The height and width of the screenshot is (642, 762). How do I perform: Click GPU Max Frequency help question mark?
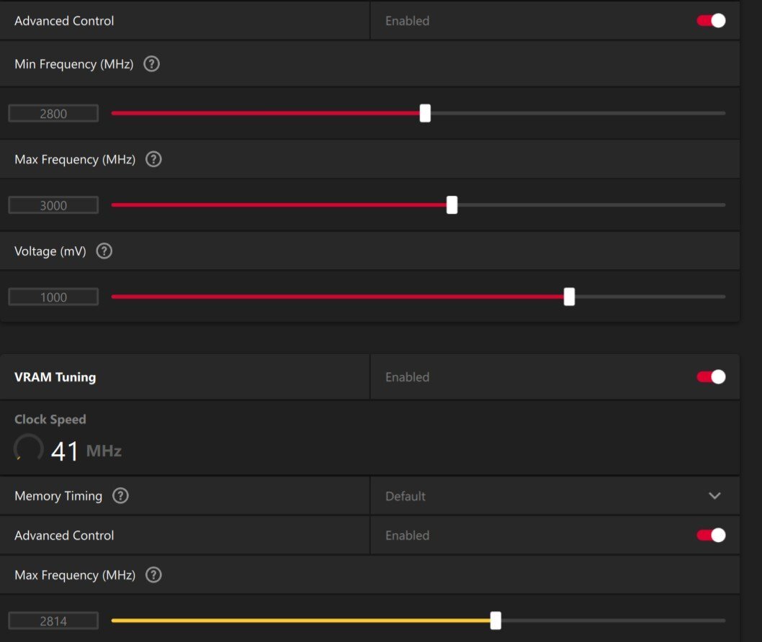point(153,159)
